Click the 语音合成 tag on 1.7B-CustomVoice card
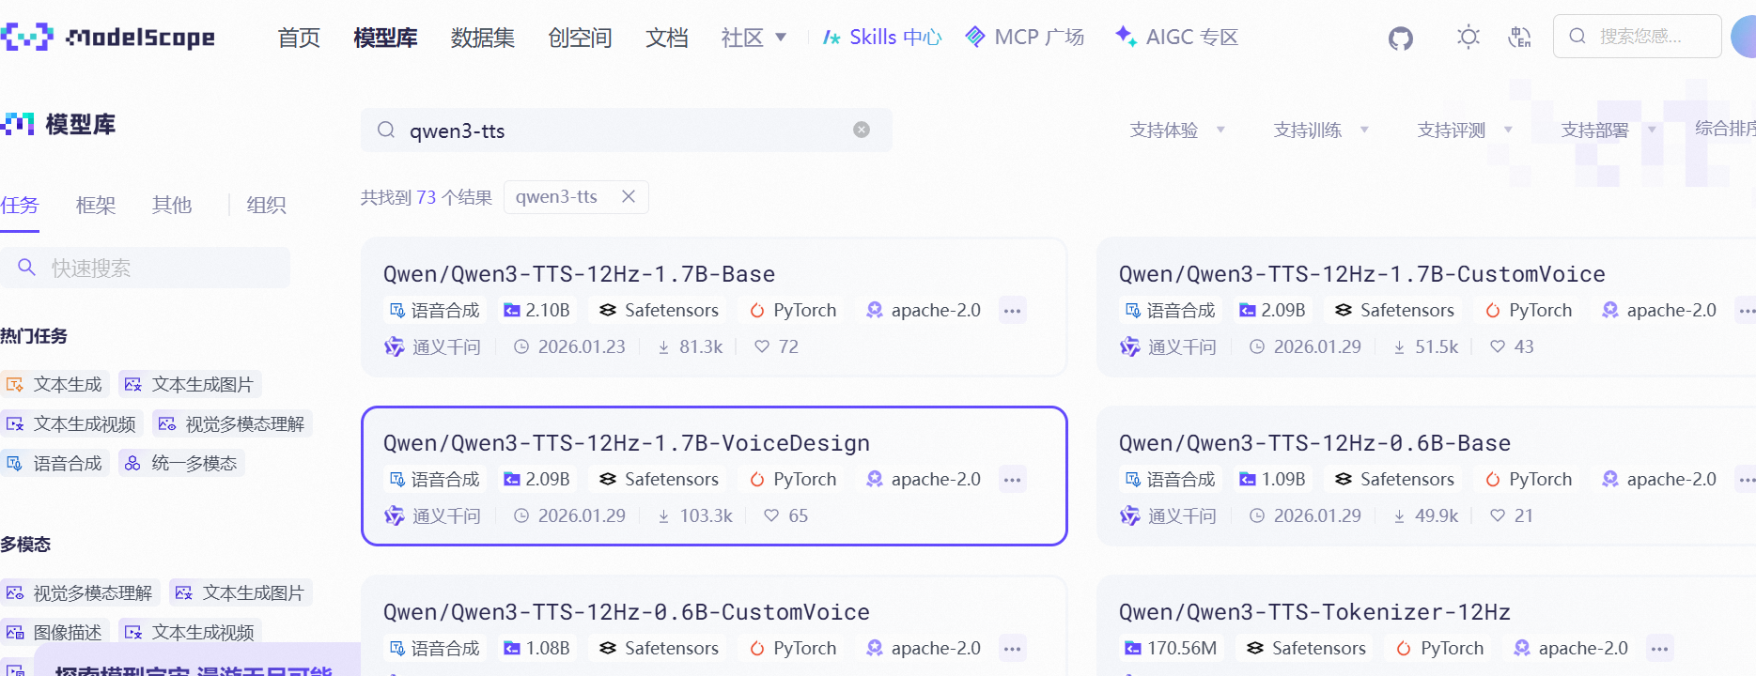This screenshot has height=676, width=1756. tap(1171, 310)
